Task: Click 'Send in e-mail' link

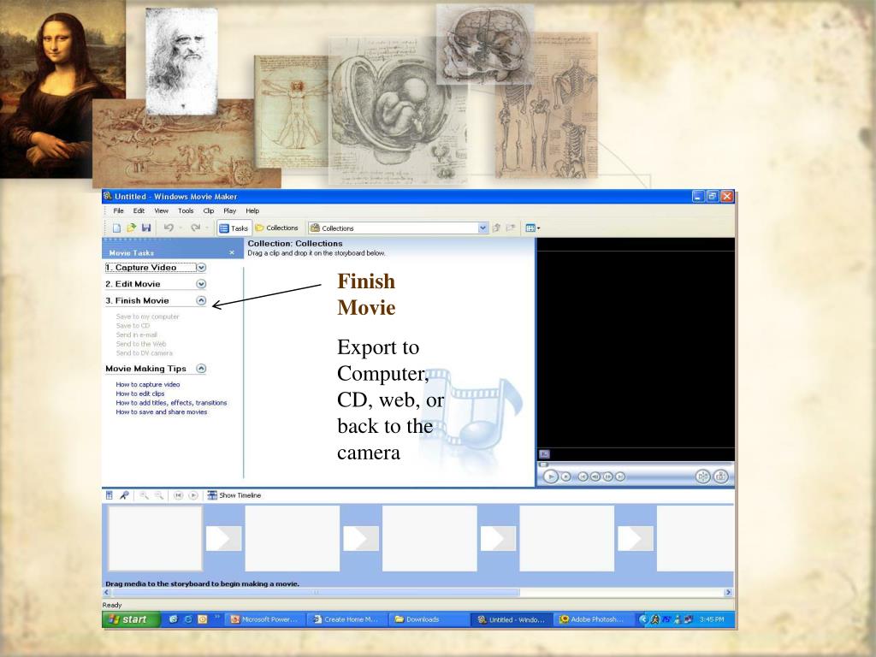Action: (137, 334)
